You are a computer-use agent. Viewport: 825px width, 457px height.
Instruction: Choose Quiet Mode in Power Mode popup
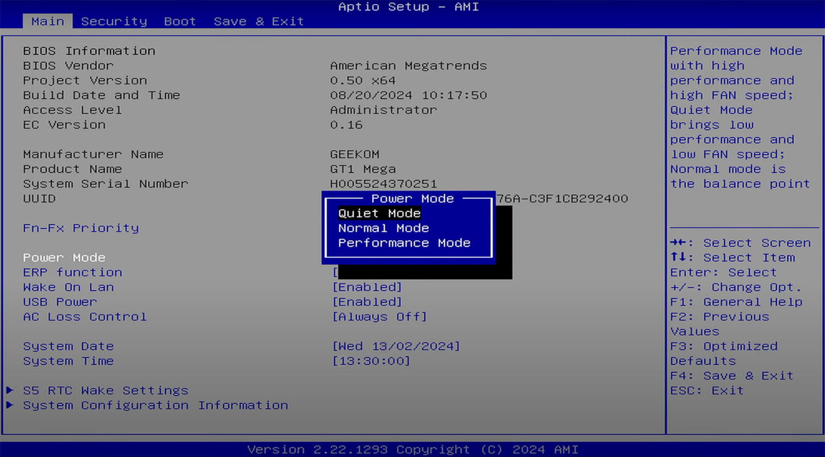[379, 213]
